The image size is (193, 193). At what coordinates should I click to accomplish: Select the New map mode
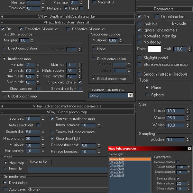(5, 163)
